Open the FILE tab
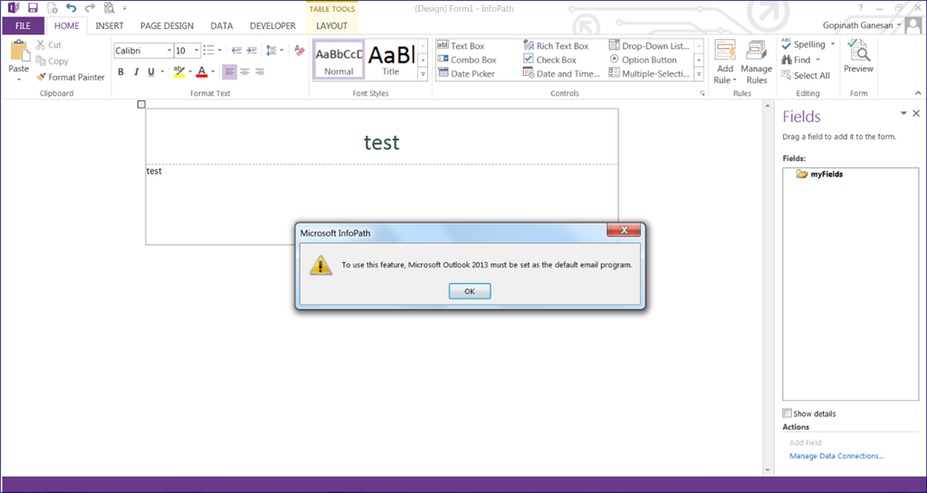 [23, 26]
